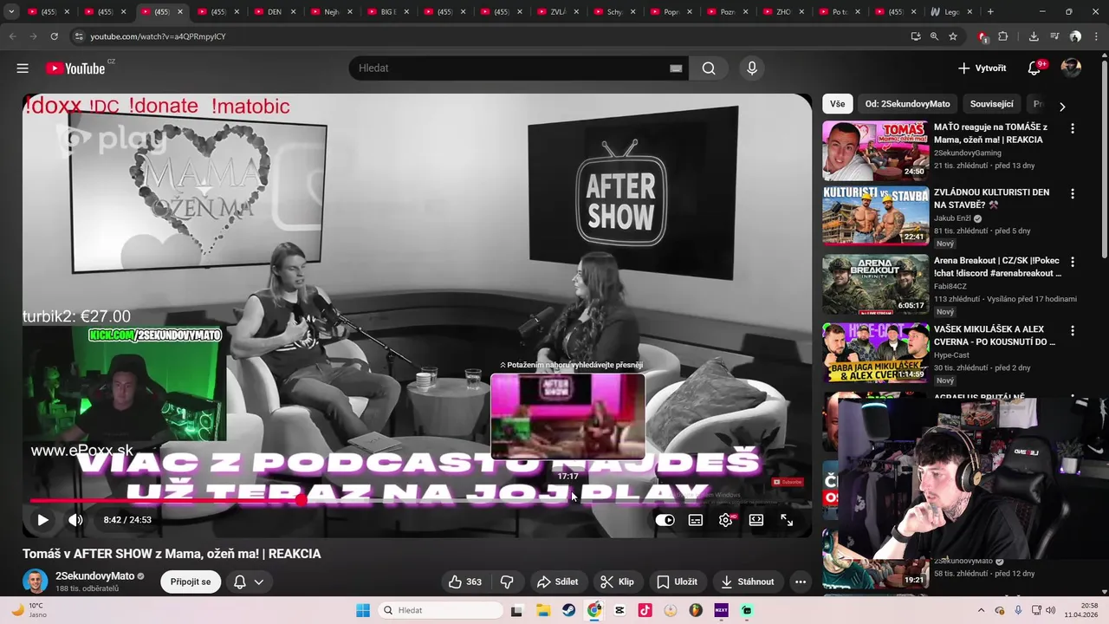Viewport: 1109px width, 624px height.
Task: Play the video
Action: tap(42, 520)
